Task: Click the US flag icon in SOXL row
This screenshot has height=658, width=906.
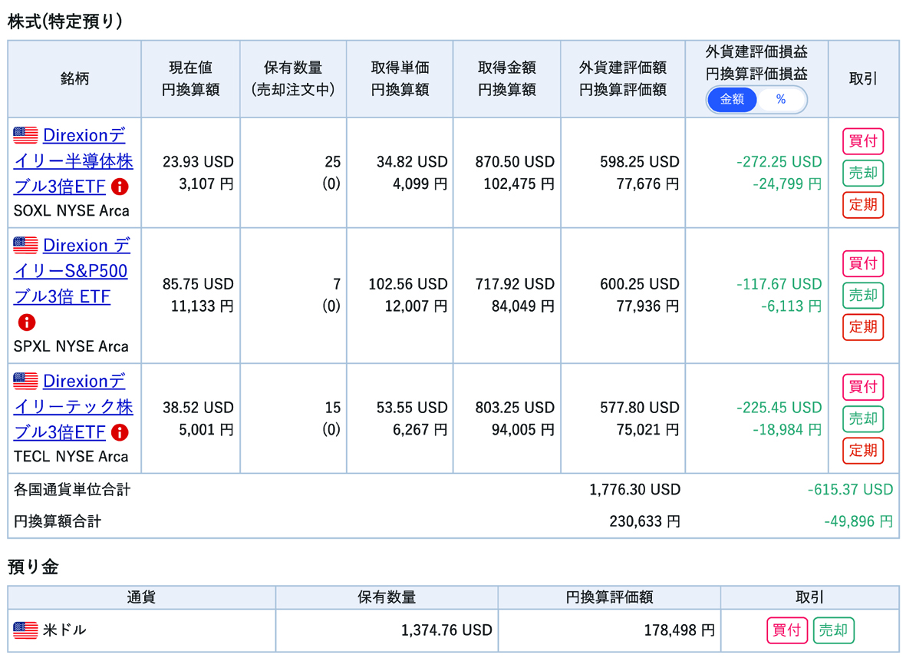Action: 25,134
